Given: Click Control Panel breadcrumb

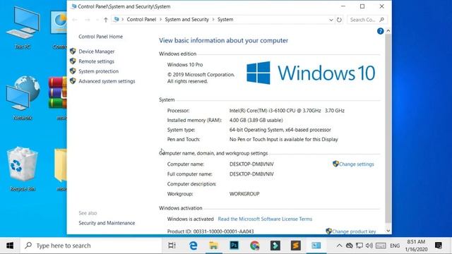Looking at the screenshot, I should [141, 19].
